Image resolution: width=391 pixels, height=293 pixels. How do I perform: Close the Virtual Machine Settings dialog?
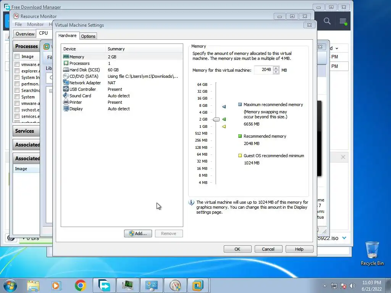(x=309, y=25)
